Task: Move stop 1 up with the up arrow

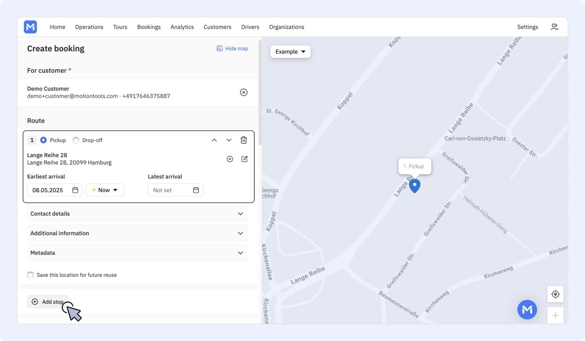Action: [214, 140]
